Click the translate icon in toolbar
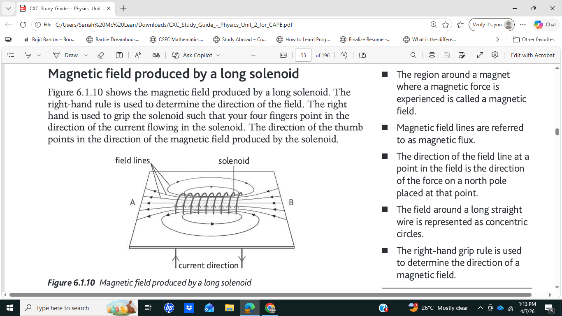The width and height of the screenshot is (562, 316). click(156, 55)
